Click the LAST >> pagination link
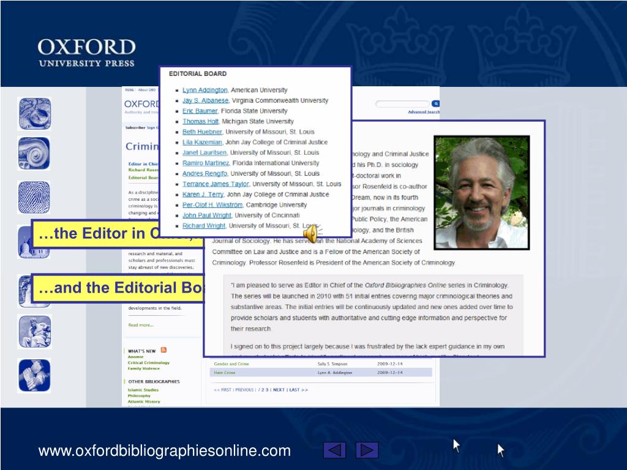The width and height of the screenshot is (627, 470). point(298,390)
